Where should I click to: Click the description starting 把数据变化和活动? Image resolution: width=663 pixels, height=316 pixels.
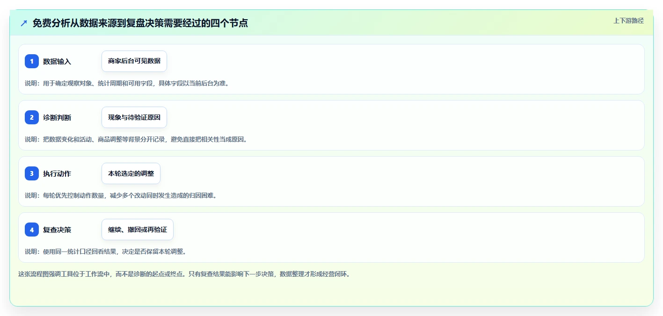[x=136, y=139]
